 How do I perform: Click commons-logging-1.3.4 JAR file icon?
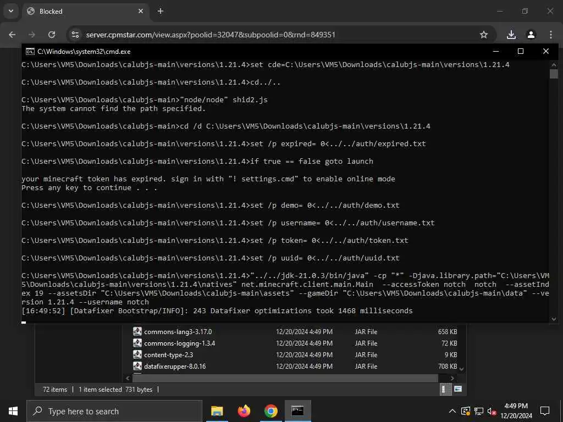[x=137, y=343]
